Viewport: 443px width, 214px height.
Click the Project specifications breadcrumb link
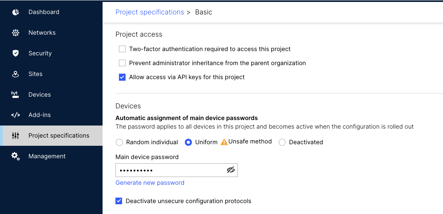[x=150, y=12]
